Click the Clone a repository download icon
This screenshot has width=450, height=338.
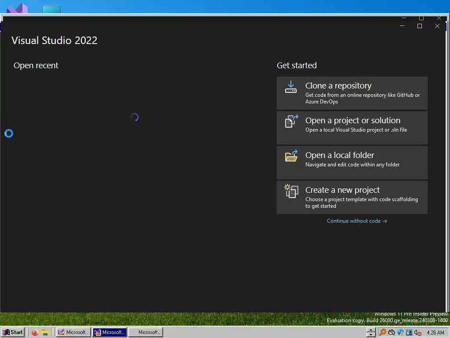(x=291, y=87)
